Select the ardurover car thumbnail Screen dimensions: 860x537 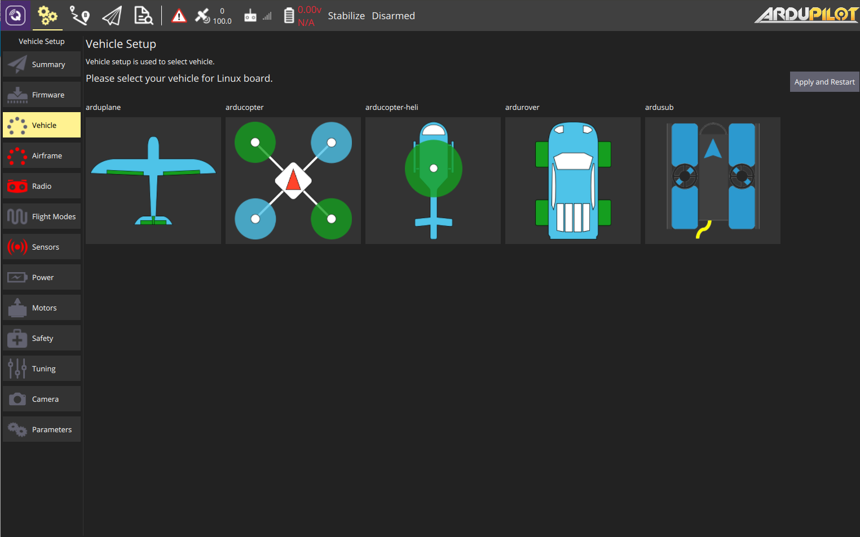click(573, 180)
